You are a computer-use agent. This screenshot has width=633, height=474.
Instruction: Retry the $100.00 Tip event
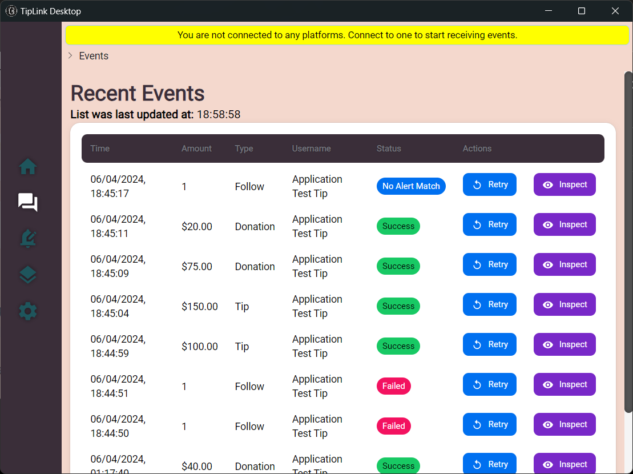tap(489, 344)
